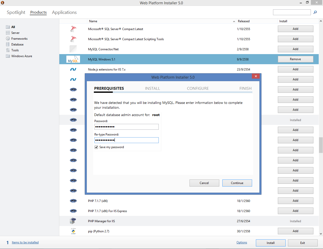Click the Install column header
323x249 pixels.
(298, 21)
